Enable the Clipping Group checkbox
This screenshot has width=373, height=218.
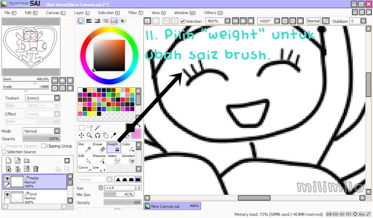[44, 146]
